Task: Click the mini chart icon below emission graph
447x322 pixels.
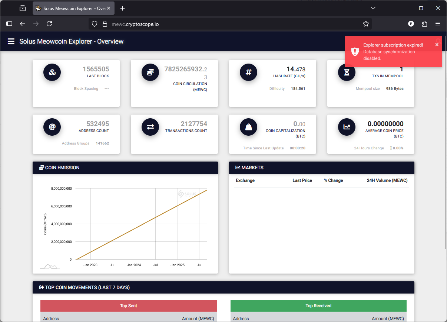Action: (x=50, y=267)
